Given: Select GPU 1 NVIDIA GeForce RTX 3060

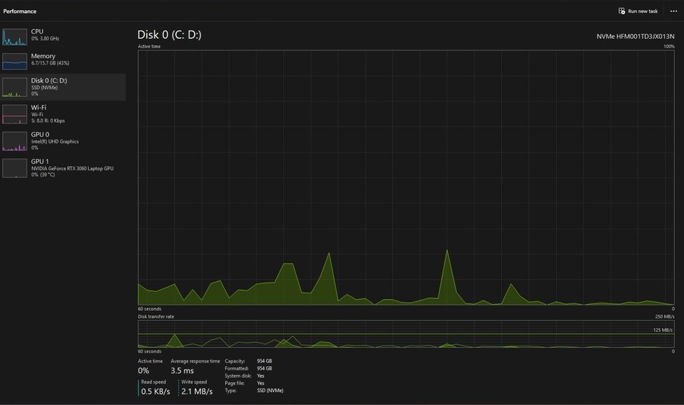Looking at the screenshot, I should pyautogui.click(x=63, y=168).
